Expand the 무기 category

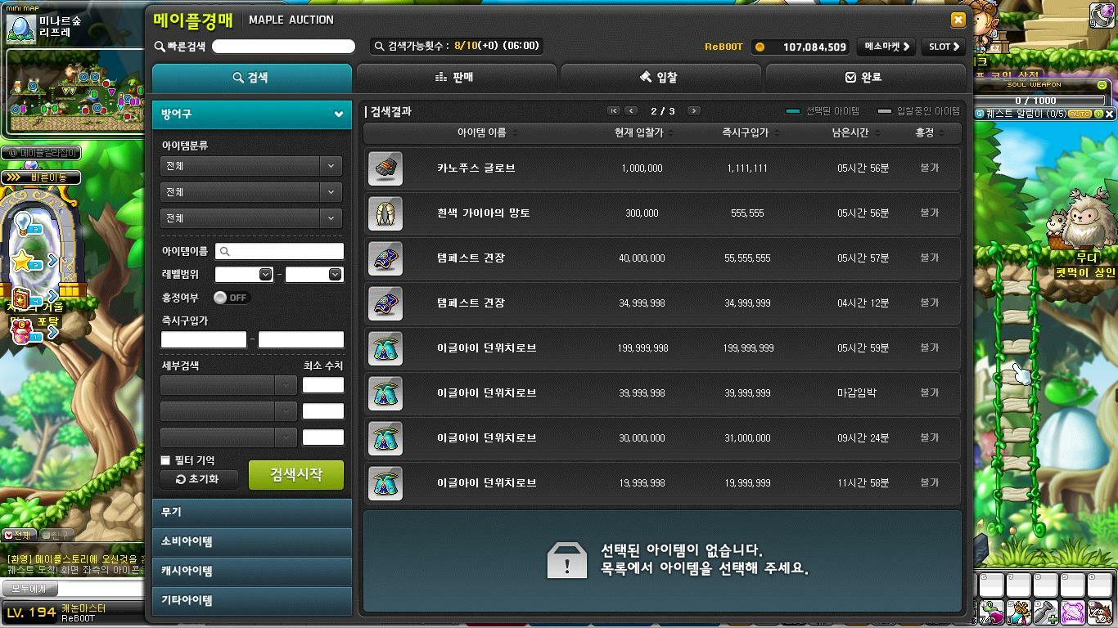252,512
